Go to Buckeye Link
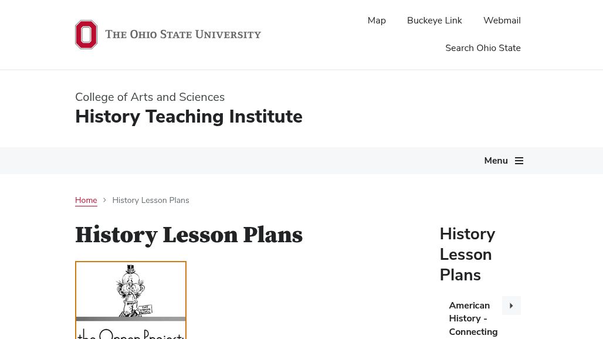 (x=434, y=21)
